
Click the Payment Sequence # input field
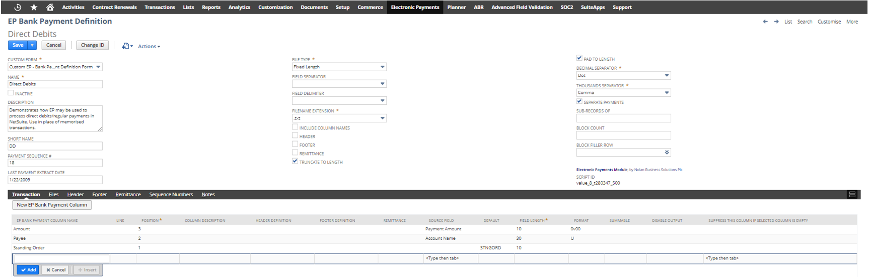(55, 163)
